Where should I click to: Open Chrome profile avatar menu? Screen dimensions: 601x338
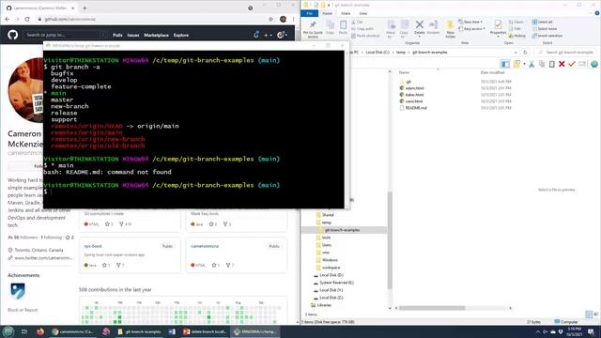pyautogui.click(x=283, y=19)
